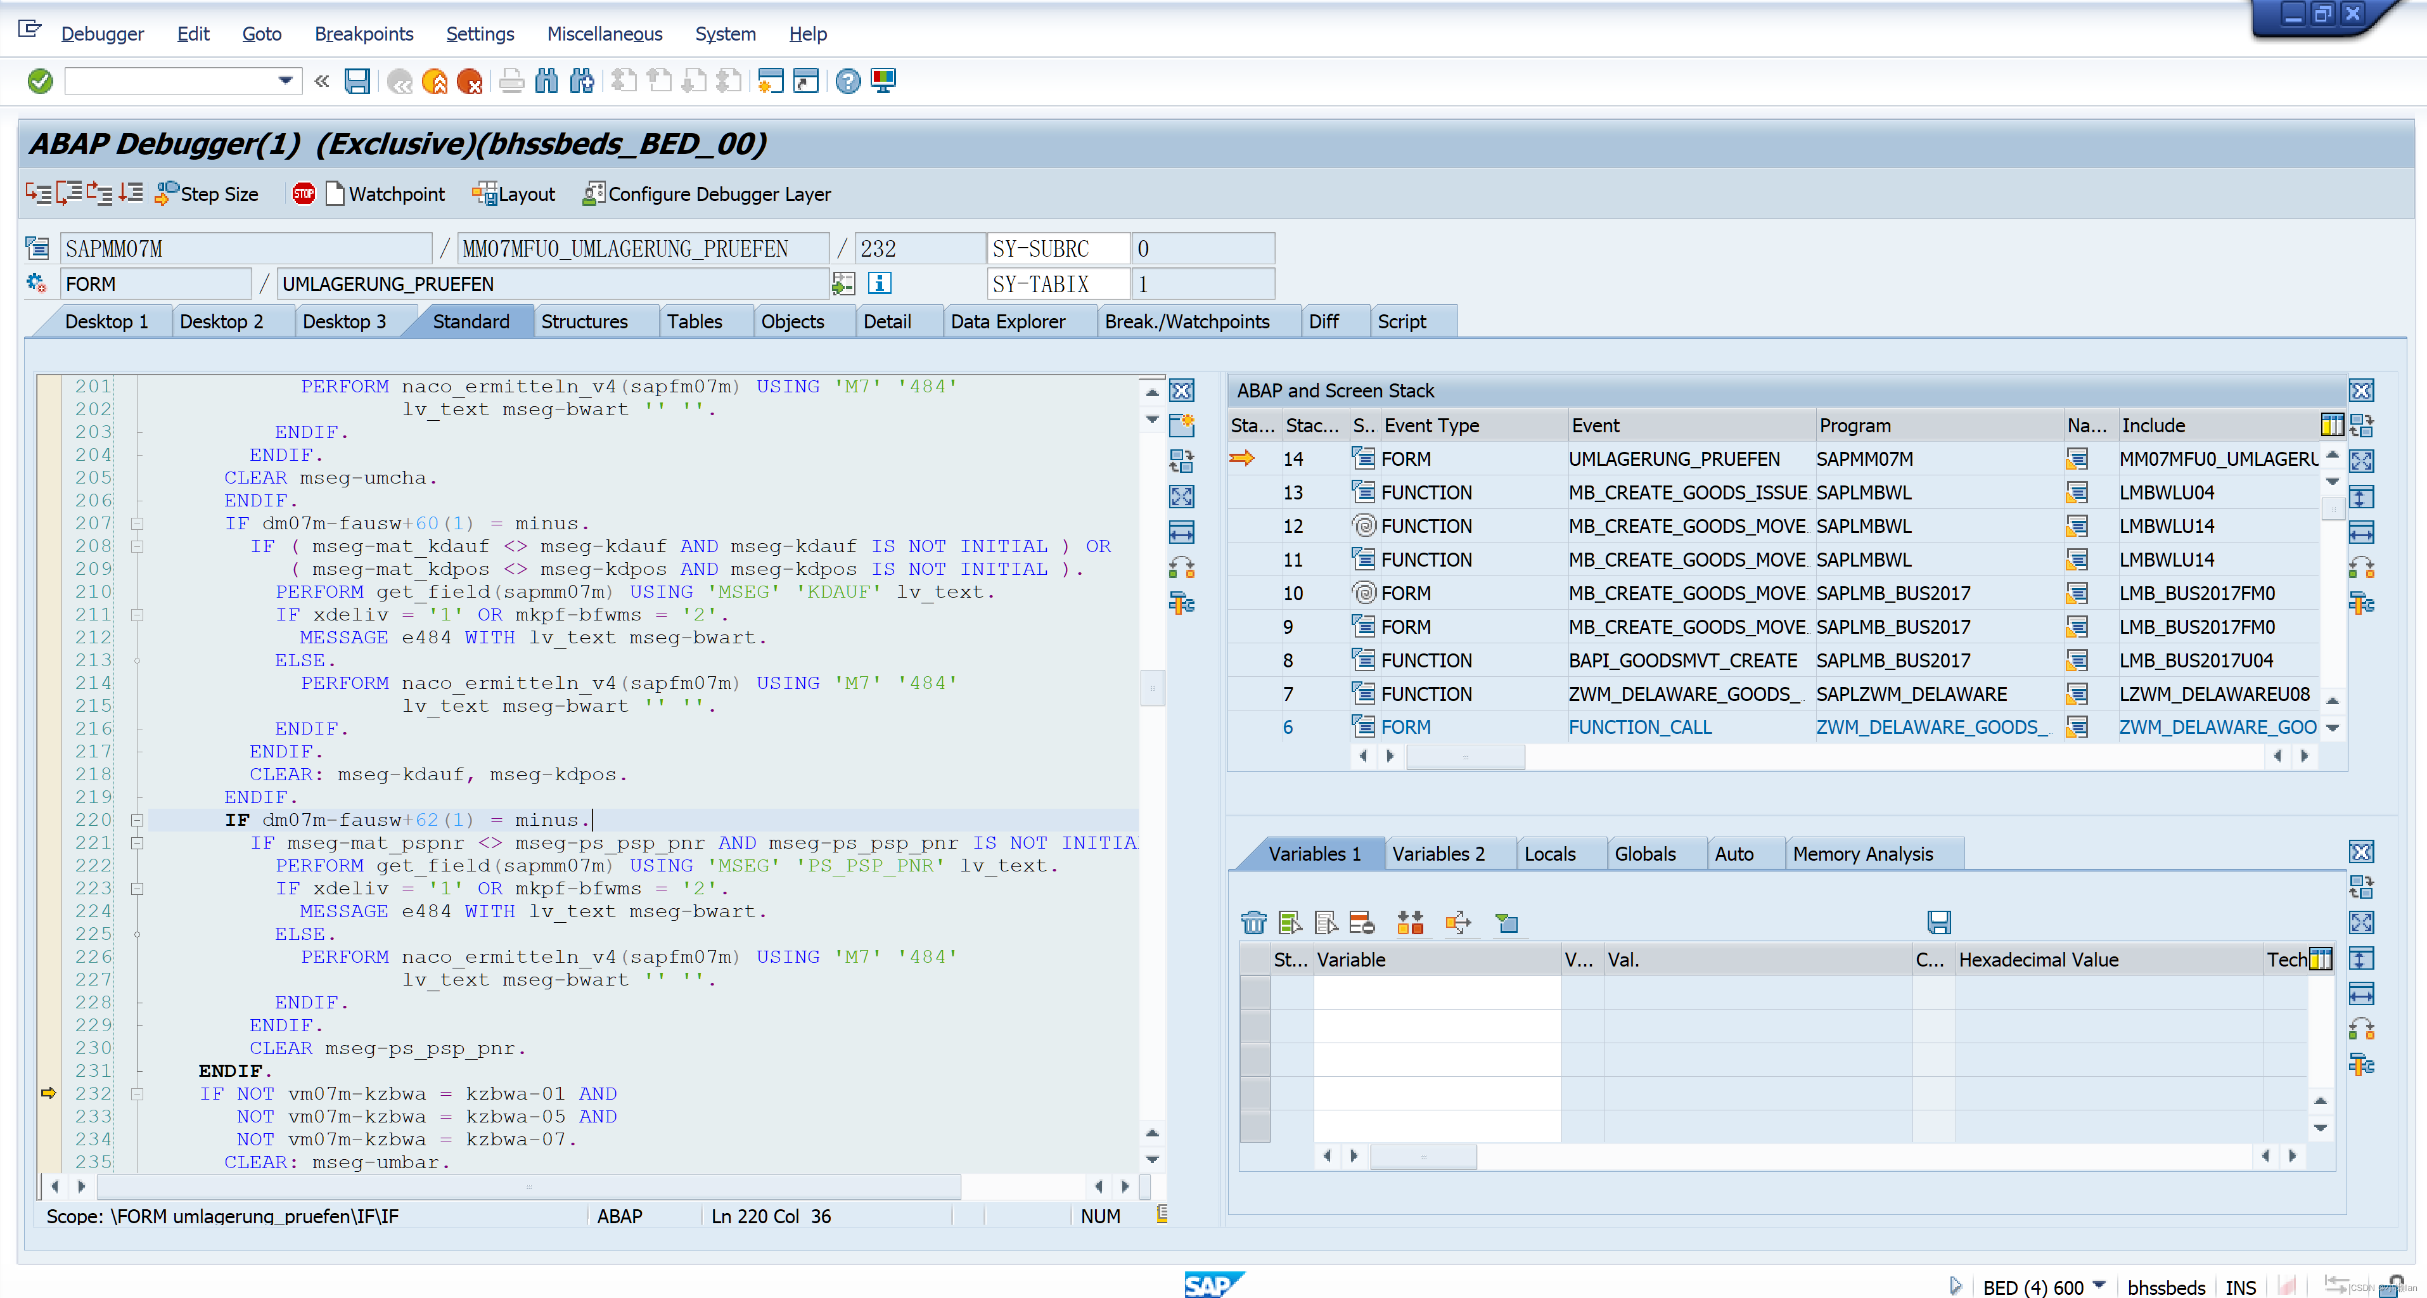
Task: Click the Create New Session window icon
Action: [x=771, y=81]
